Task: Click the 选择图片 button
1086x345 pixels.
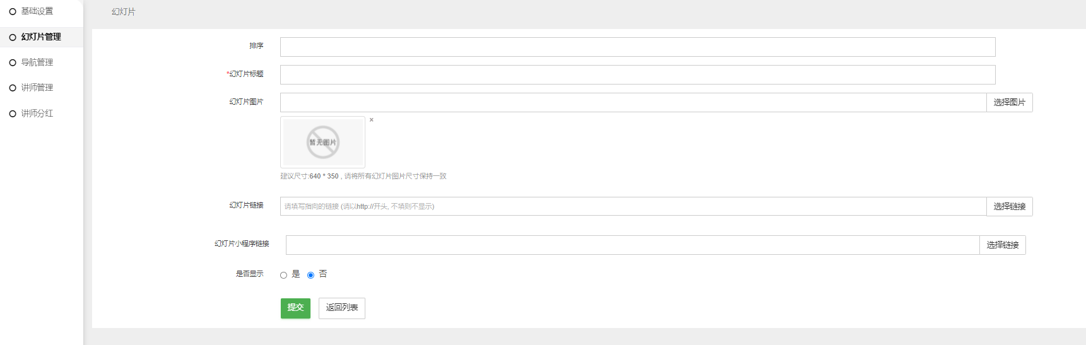Action: click(x=1010, y=102)
